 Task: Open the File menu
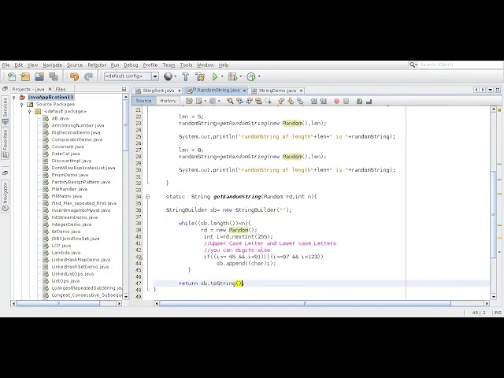pyautogui.click(x=6, y=65)
